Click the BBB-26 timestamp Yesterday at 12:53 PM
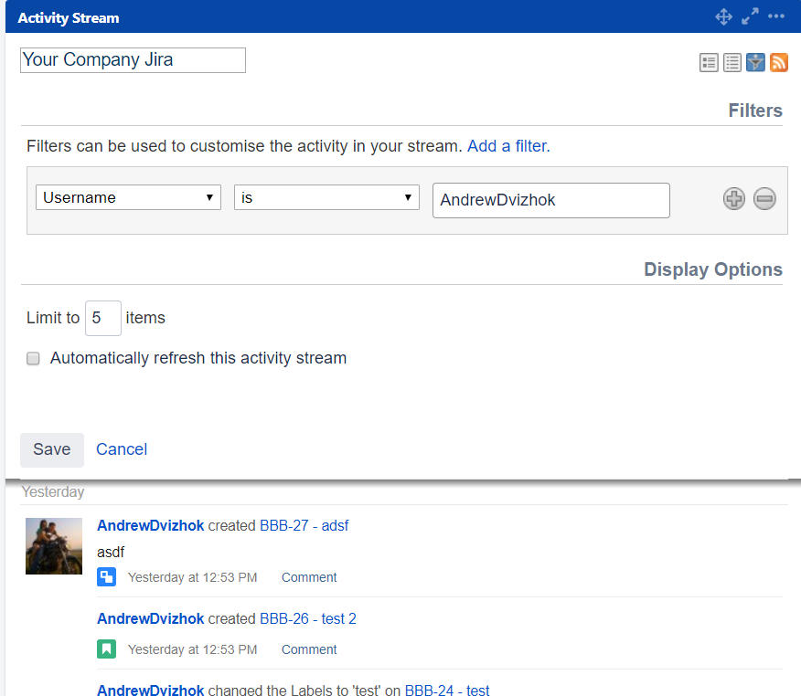 [193, 649]
